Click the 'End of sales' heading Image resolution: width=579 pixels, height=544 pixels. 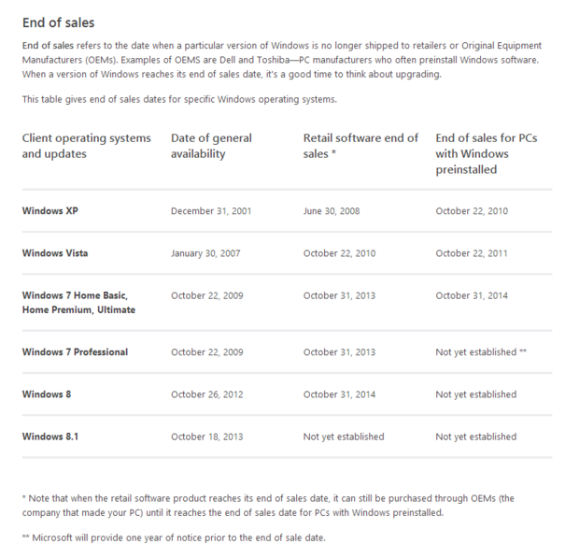pos(58,22)
